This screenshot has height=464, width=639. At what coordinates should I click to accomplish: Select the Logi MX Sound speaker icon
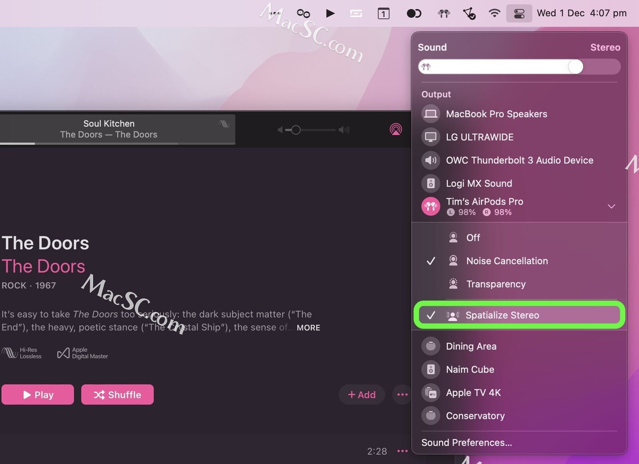(x=431, y=183)
